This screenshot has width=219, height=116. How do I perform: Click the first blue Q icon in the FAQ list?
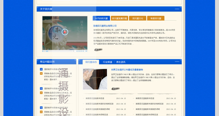pyautogui.click(x=41, y=70)
